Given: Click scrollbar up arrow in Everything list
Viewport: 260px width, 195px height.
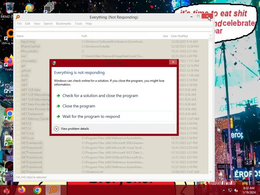Looking at the screenshot, I should 210,36.
